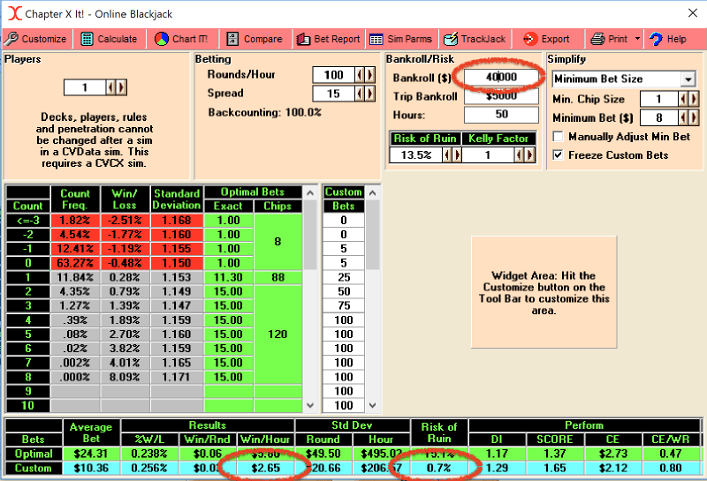Open Help question mark icon
The width and height of the screenshot is (707, 481).
coord(656,39)
